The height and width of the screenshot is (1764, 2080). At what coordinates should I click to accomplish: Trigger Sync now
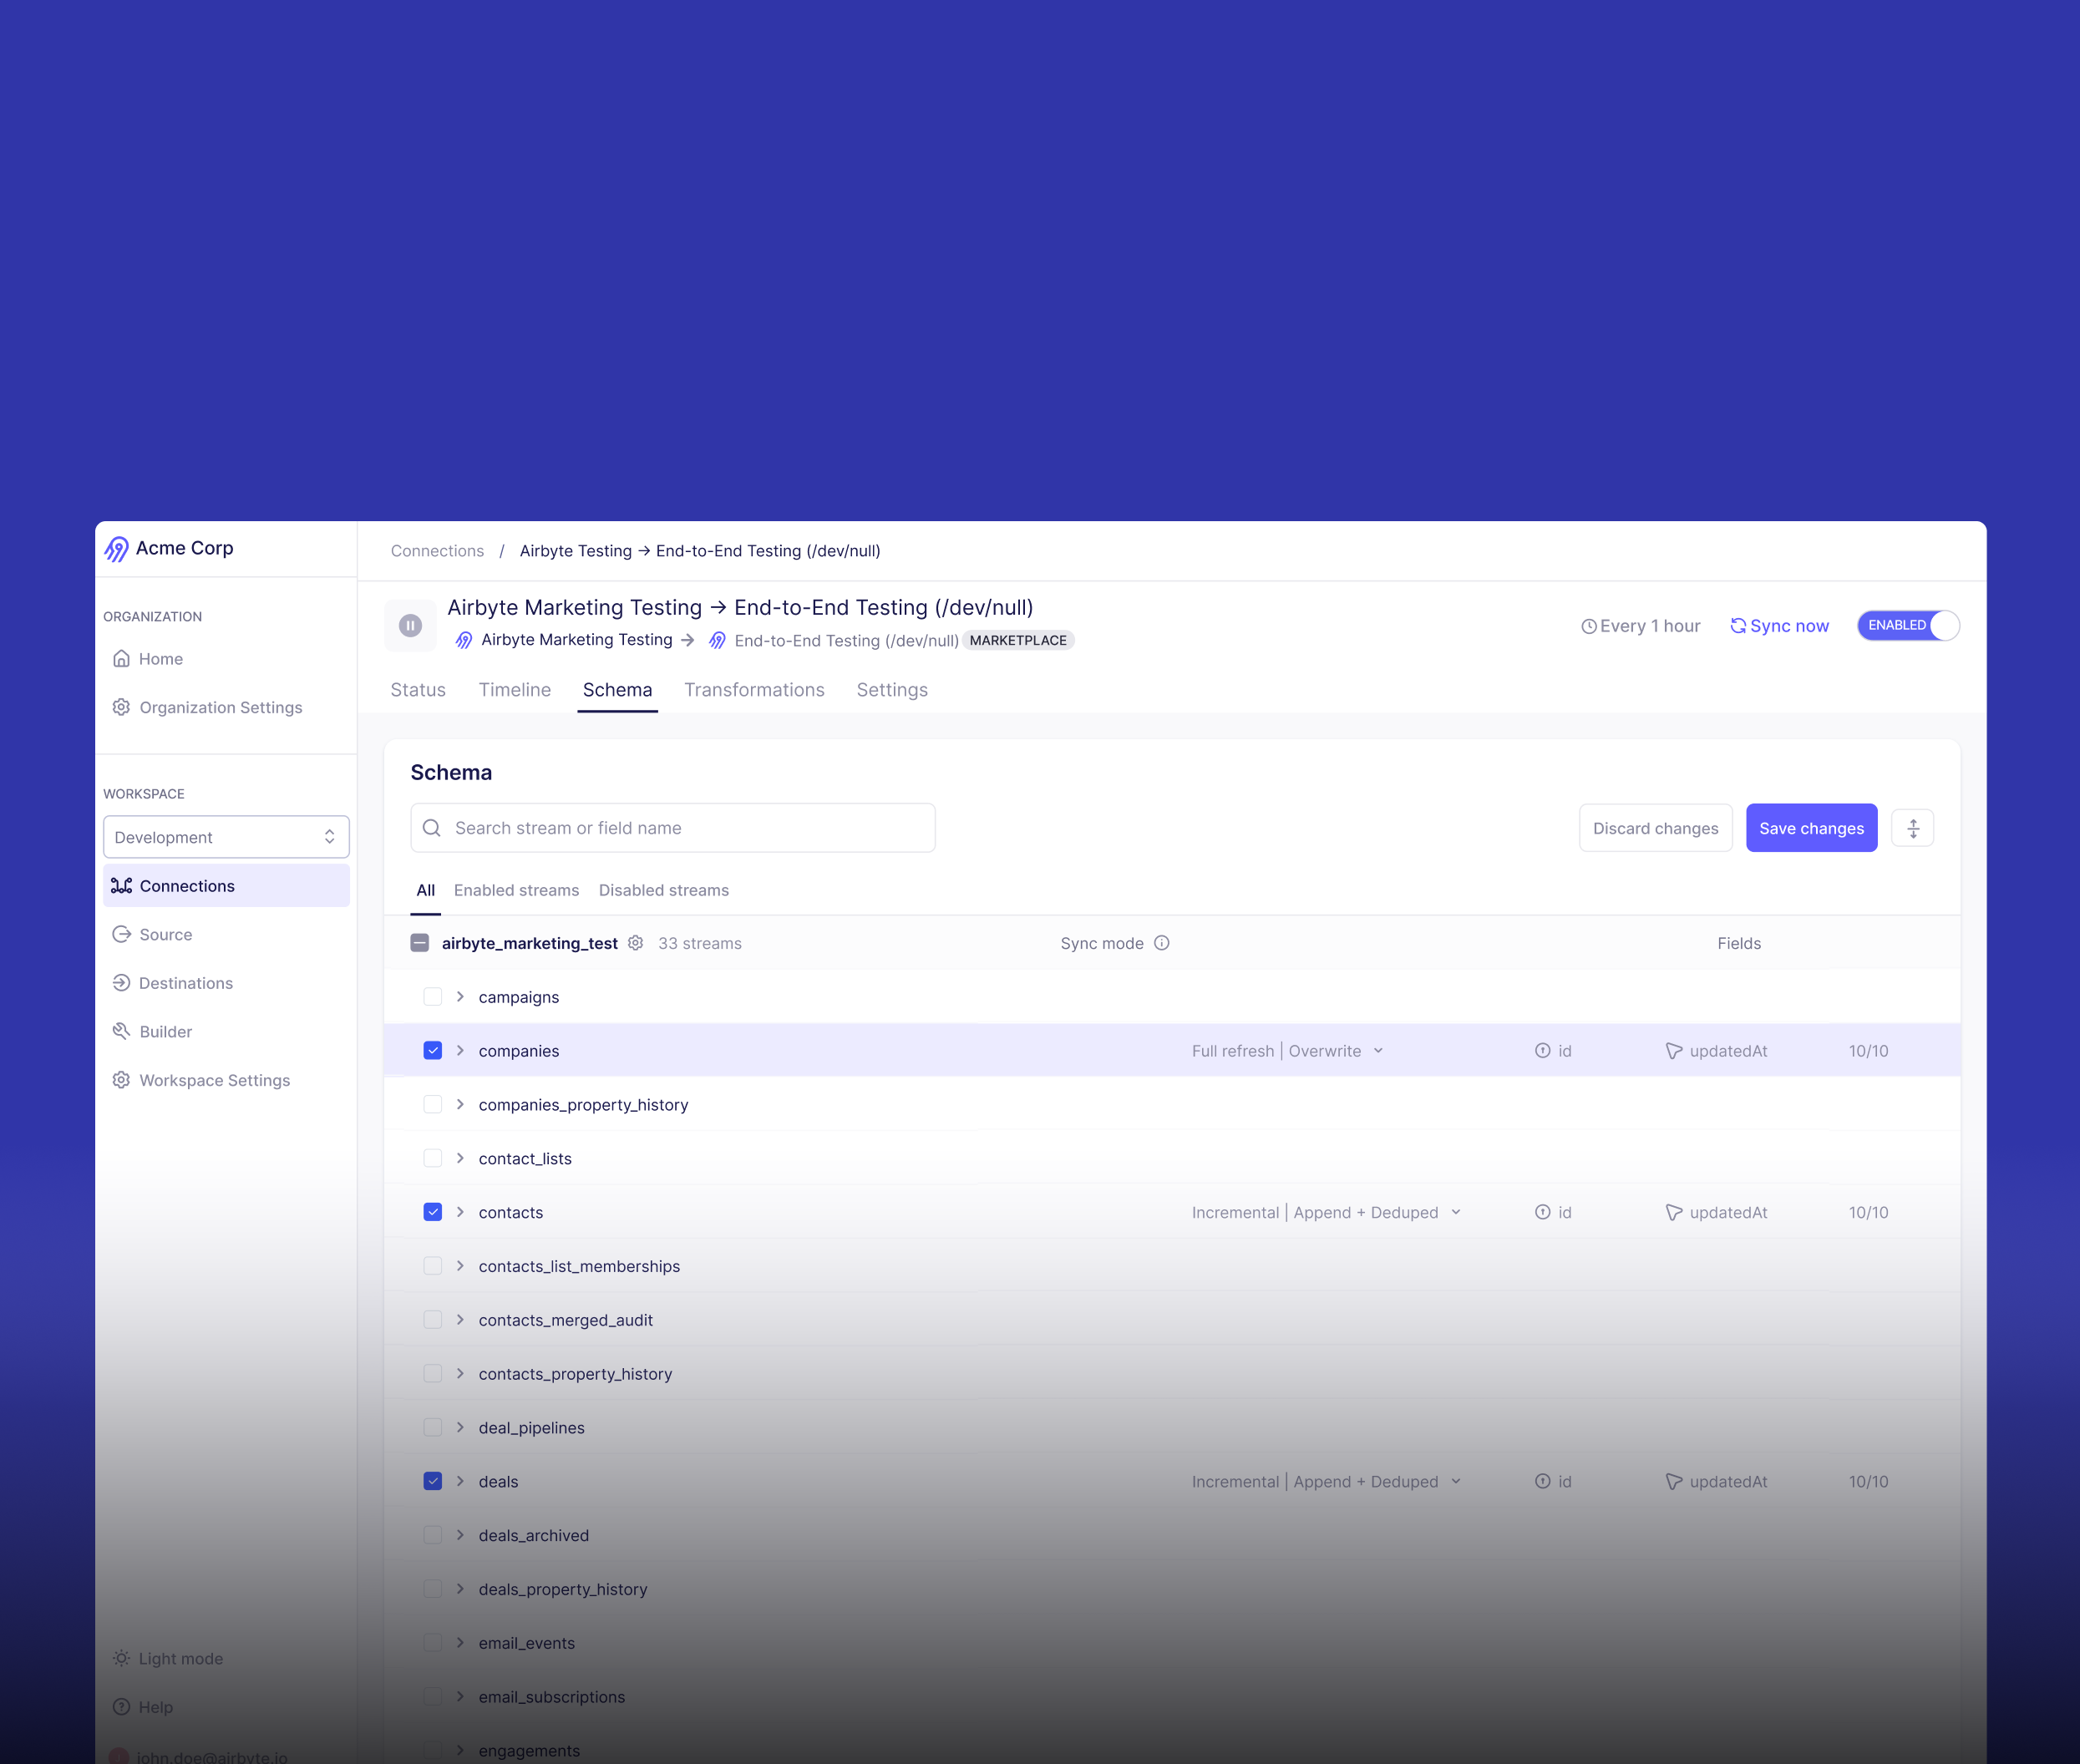(x=1779, y=626)
